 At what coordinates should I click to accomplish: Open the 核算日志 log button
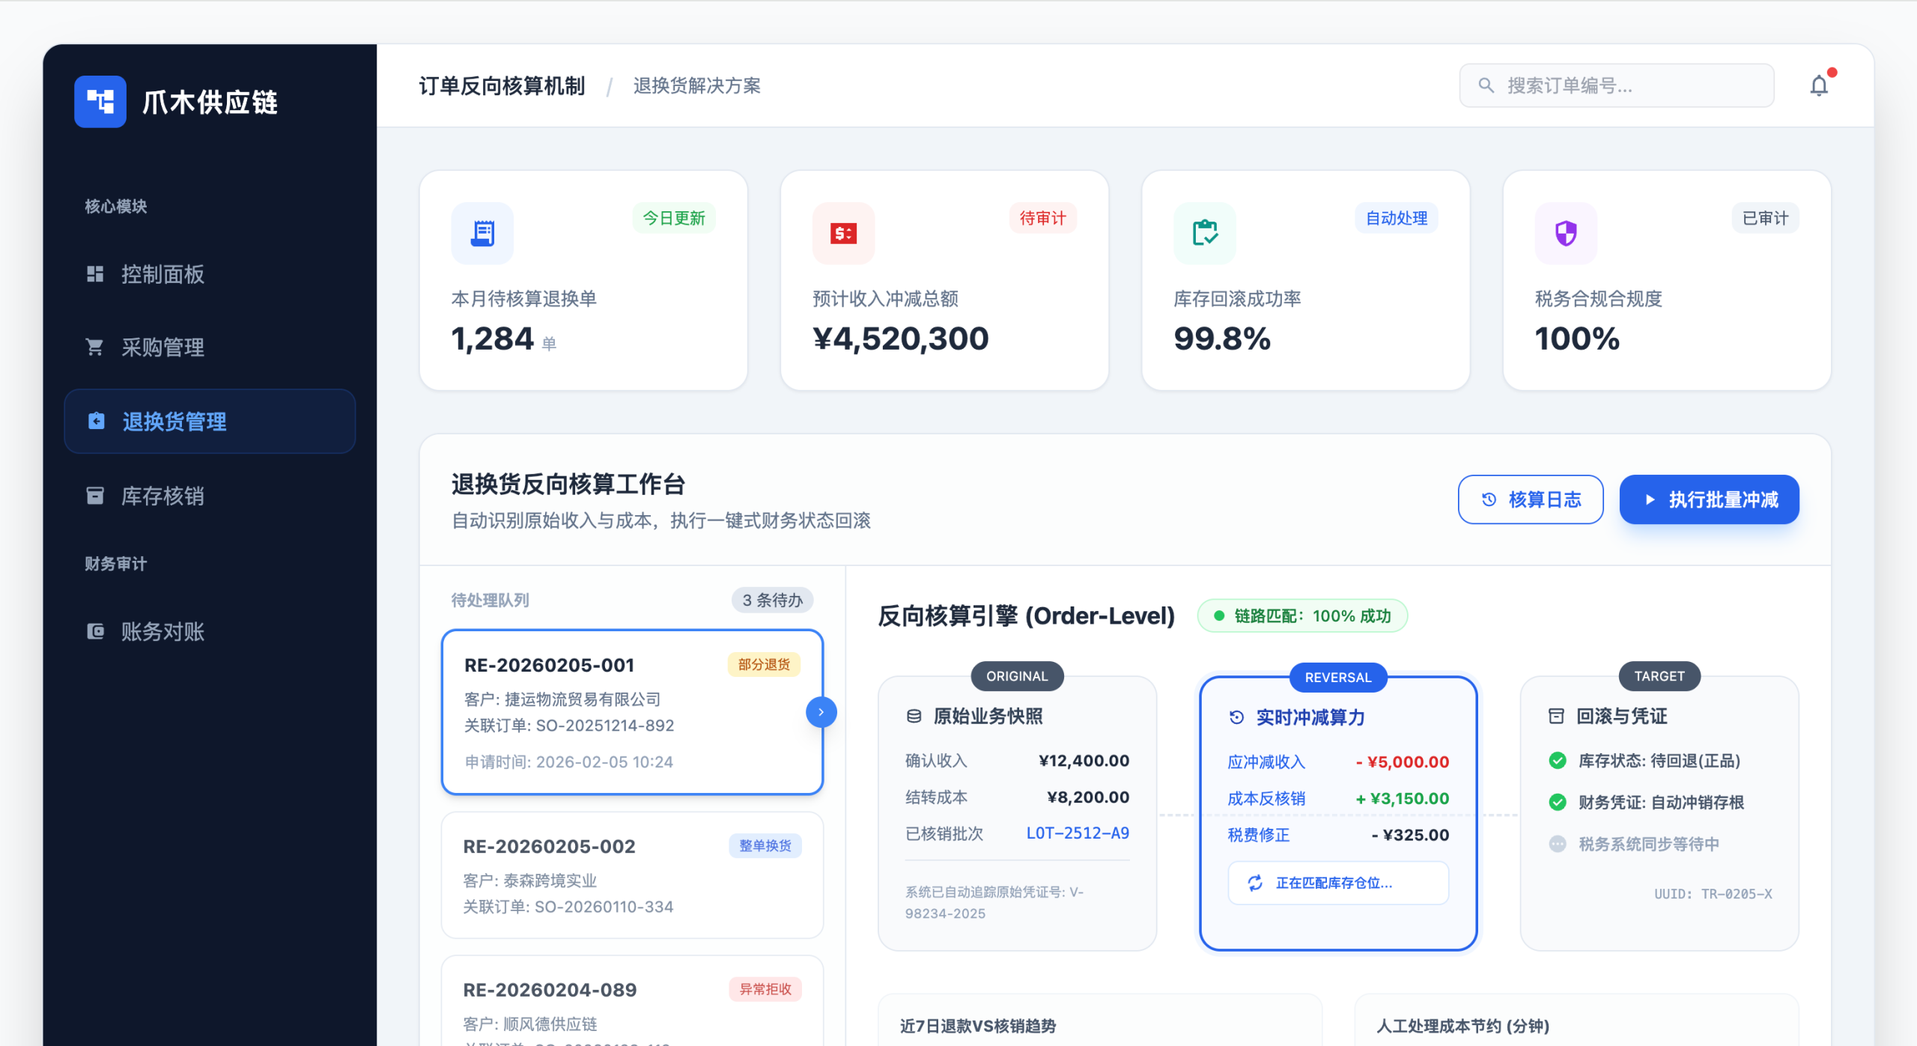[x=1530, y=499]
